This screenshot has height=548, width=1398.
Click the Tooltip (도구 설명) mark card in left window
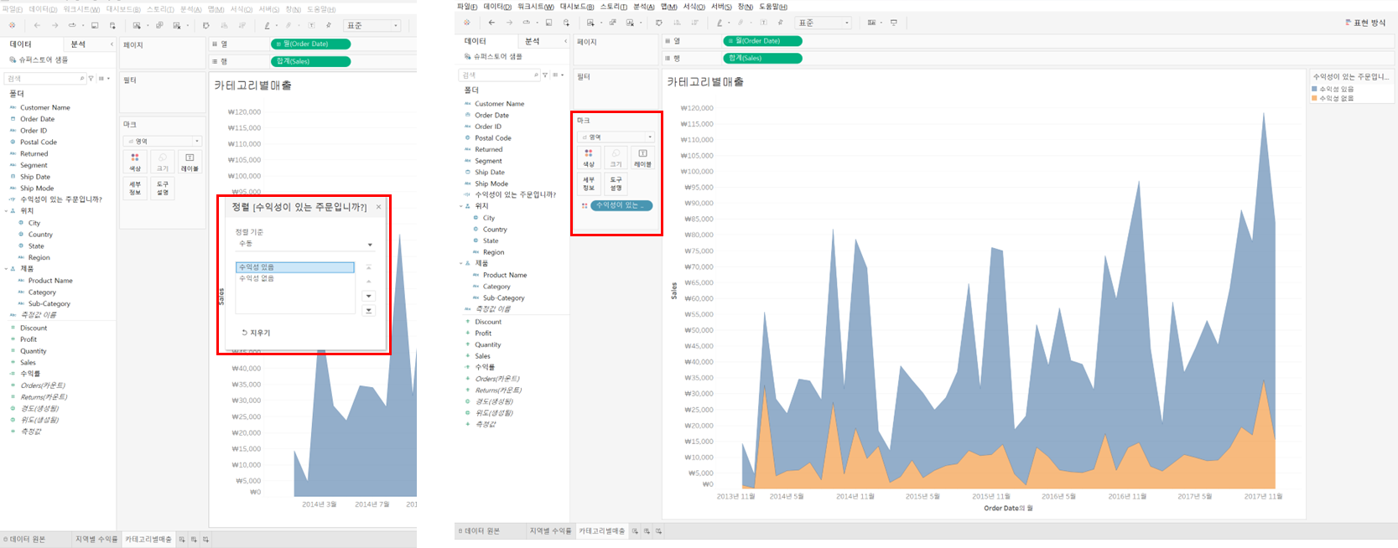[x=163, y=188]
